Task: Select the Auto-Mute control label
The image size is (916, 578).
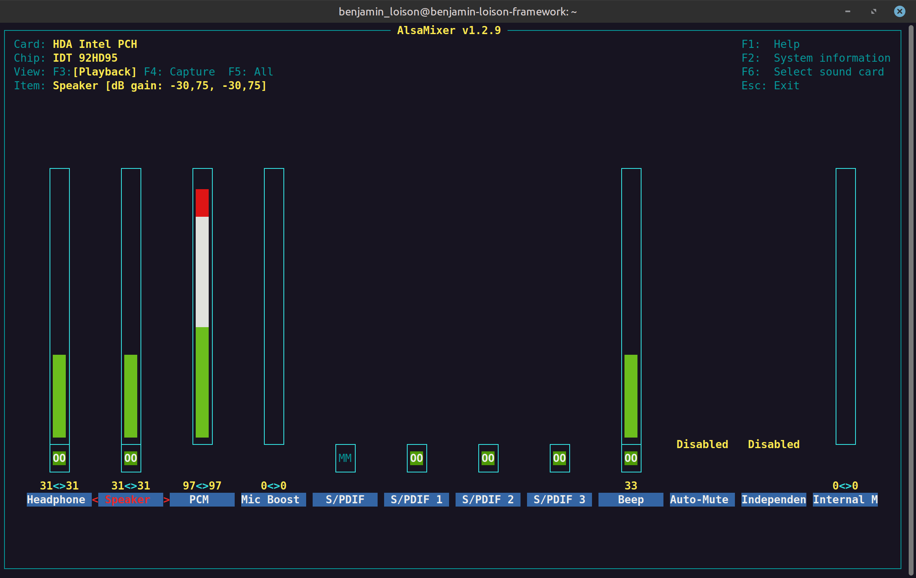Action: coord(699,500)
